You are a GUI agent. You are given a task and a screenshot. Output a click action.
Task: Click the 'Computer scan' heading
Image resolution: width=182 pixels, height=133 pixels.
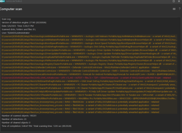[11, 9]
